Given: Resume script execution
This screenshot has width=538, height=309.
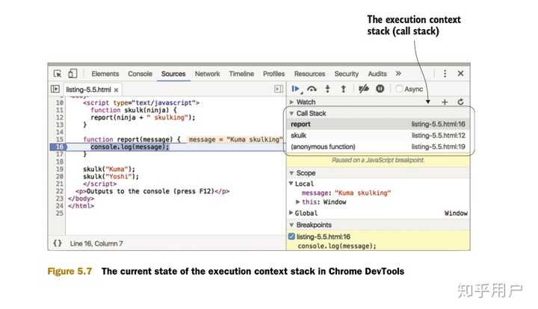Looking at the screenshot, I should coord(297,89).
